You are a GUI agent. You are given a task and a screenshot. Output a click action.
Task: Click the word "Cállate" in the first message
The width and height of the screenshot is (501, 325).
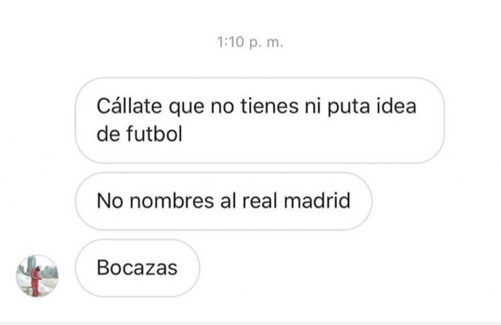click(x=129, y=106)
